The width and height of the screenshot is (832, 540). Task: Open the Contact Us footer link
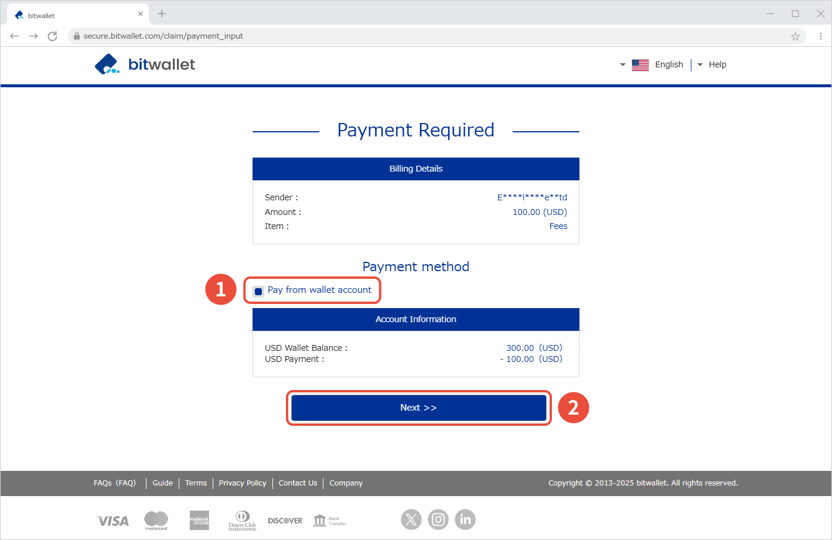(298, 483)
